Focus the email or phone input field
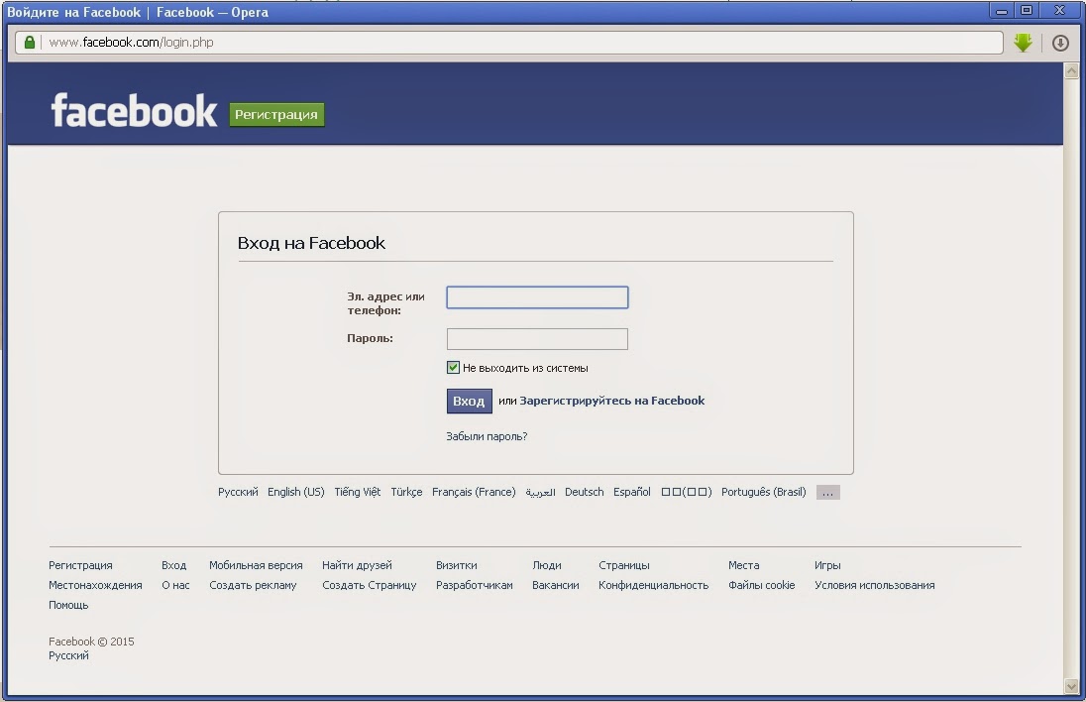This screenshot has height=702, width=1086. (x=537, y=297)
